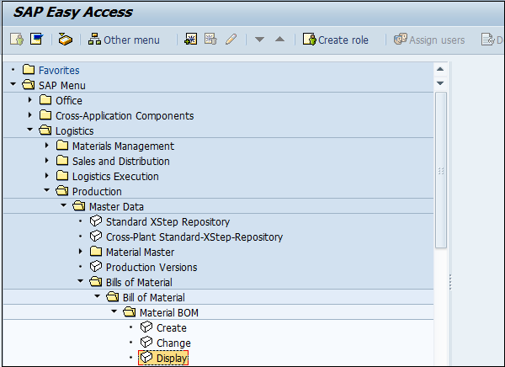
Task: Expand the Materials Management folder
Action: 47,146
